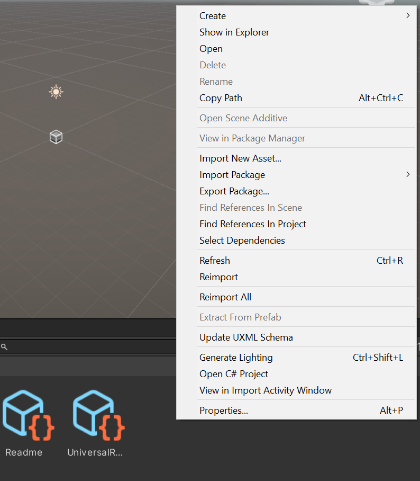Click Open Scene Additive entry
The height and width of the screenshot is (481, 420).
296,118
